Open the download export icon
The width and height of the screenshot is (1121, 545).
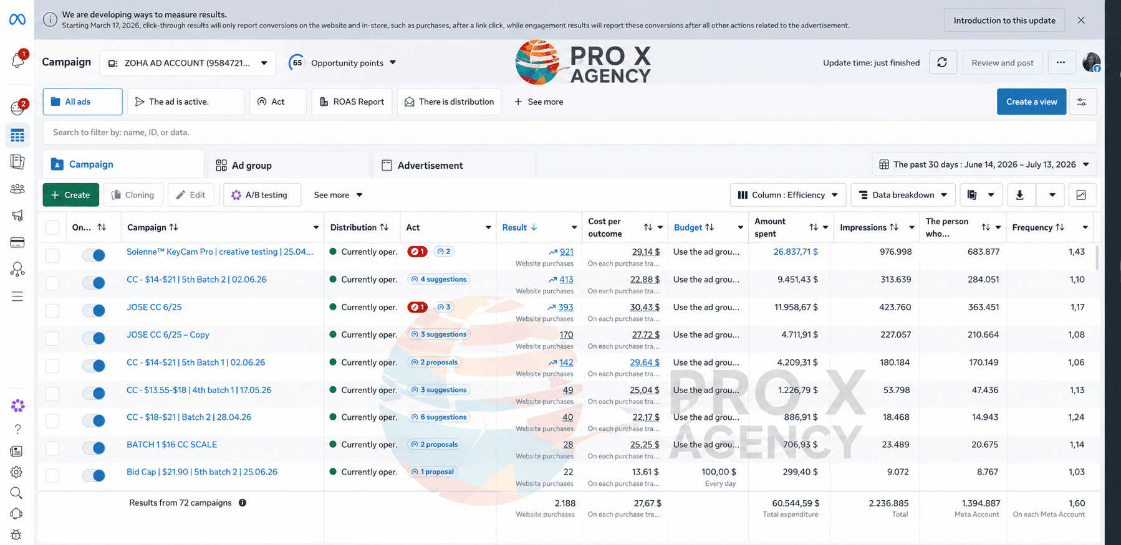pyautogui.click(x=1020, y=195)
